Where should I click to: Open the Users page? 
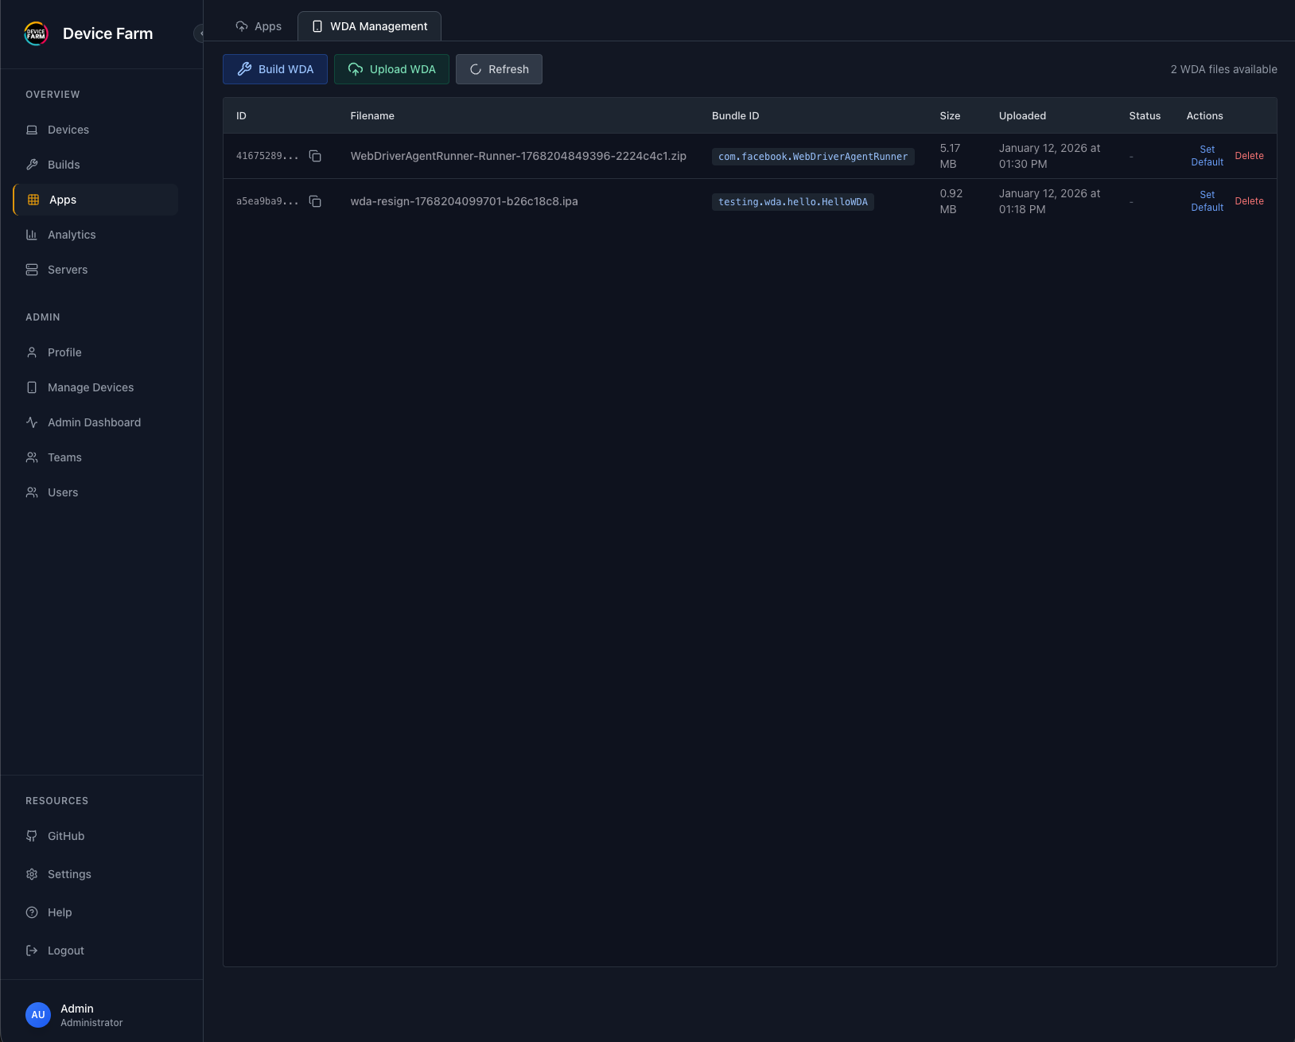(95, 492)
